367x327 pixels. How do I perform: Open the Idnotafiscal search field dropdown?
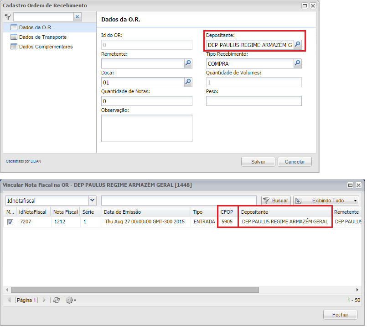pos(93,200)
